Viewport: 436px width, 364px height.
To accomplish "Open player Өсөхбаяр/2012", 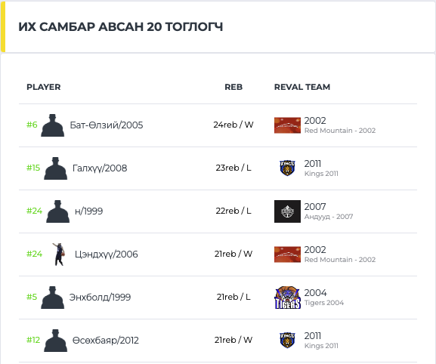I will point(105,341).
